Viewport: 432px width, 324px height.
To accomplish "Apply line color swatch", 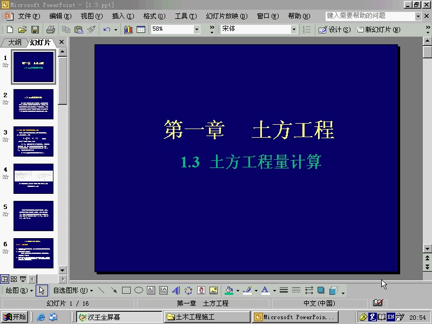I will tap(248, 290).
